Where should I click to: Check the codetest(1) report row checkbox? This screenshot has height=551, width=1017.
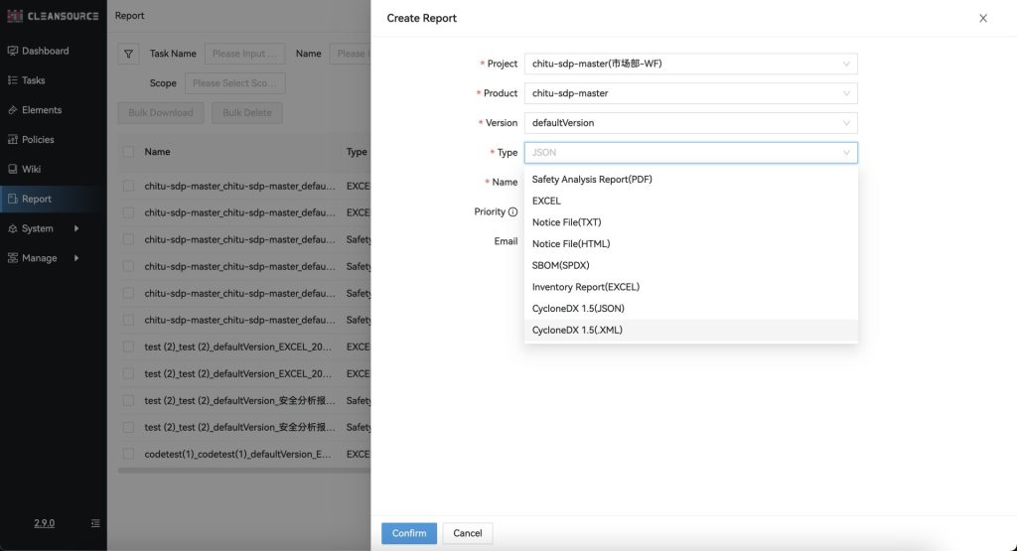(x=128, y=454)
